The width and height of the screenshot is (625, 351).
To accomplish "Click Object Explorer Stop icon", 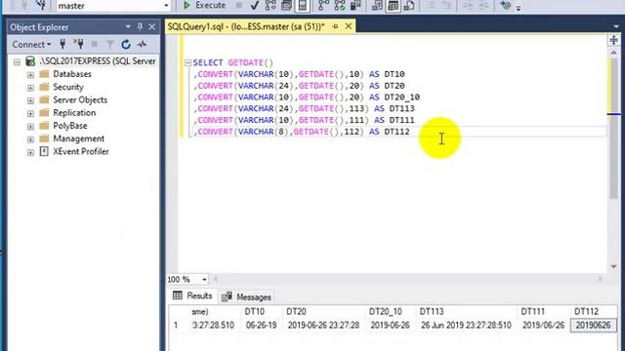I will point(95,44).
